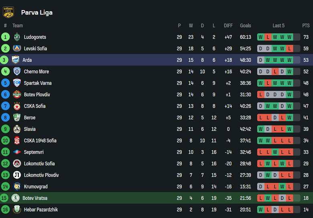The width and height of the screenshot is (313, 218).
Task: Click the Ludogorets club crest
Action: pos(16,37)
